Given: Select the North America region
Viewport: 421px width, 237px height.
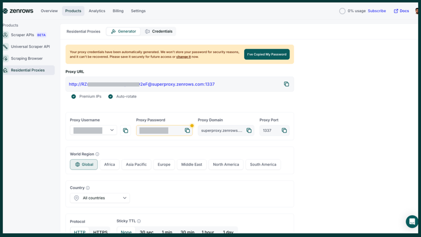Looking at the screenshot, I should tap(226, 164).
